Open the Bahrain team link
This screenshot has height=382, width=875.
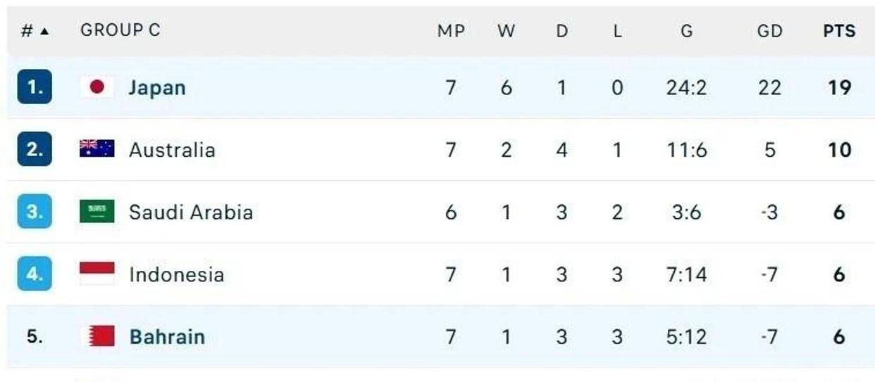tap(167, 336)
